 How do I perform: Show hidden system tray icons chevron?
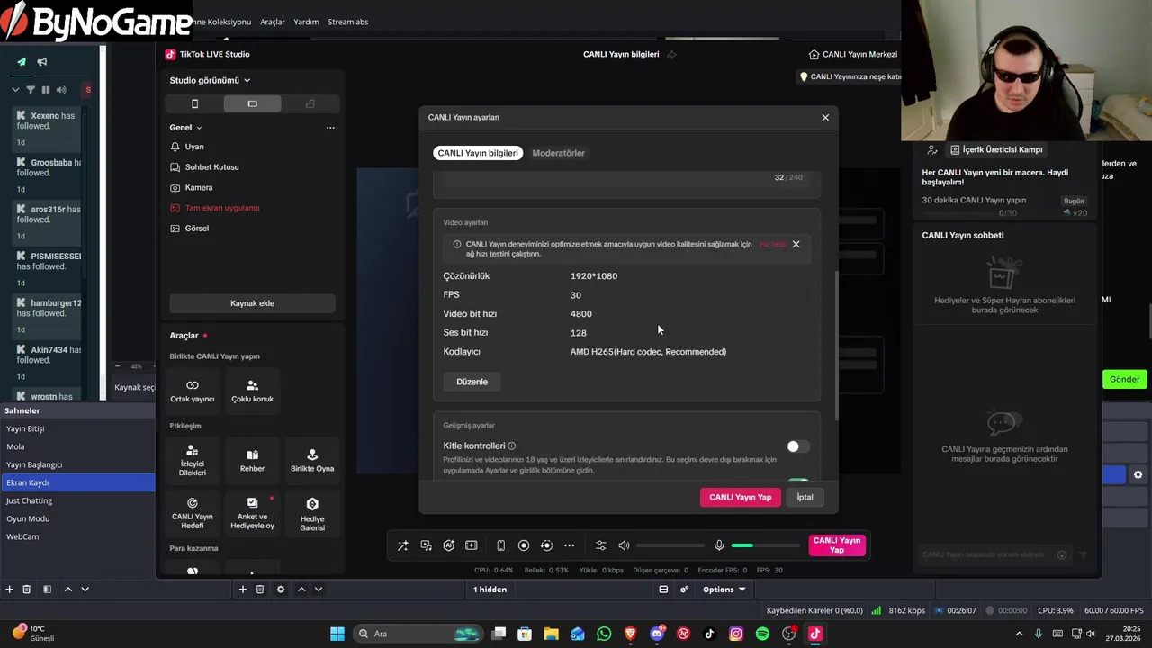click(x=1019, y=634)
